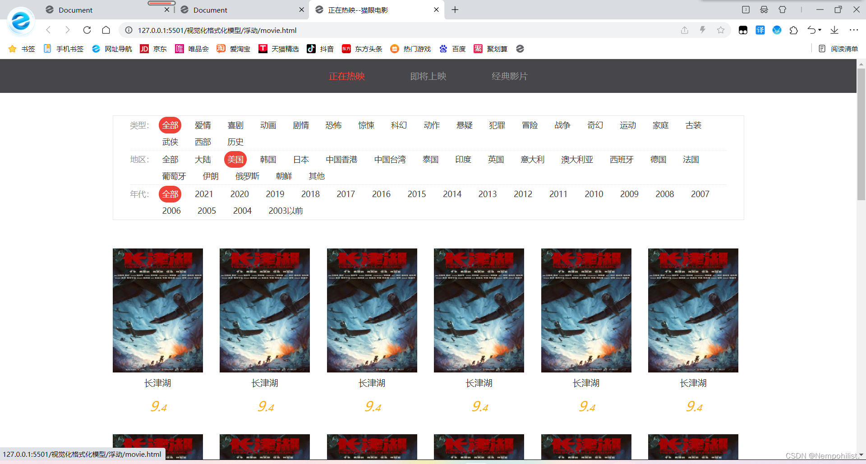The image size is (866, 464).
Task: Open sixth 长津湖 poster in first row
Action: point(693,310)
